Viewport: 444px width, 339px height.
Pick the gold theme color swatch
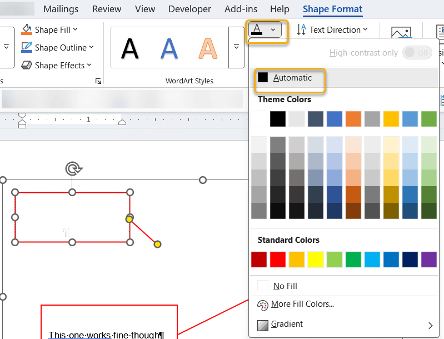tap(391, 119)
